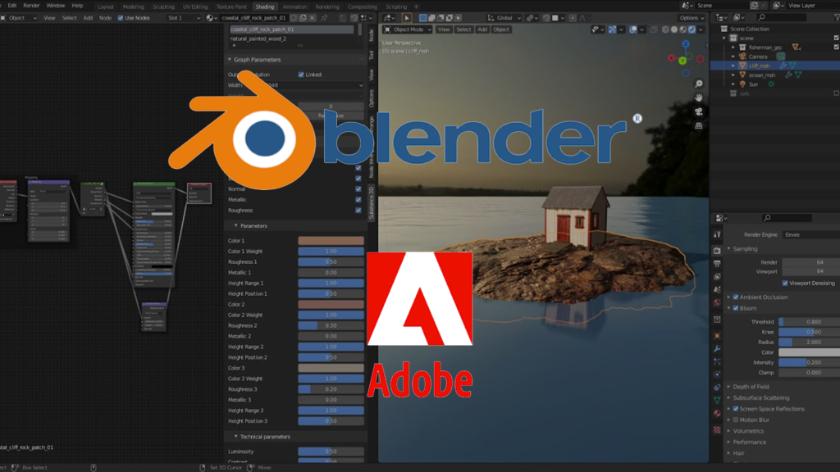Disable Screen Space Reflections checkbox
This screenshot has width=840, height=472.
[736, 409]
